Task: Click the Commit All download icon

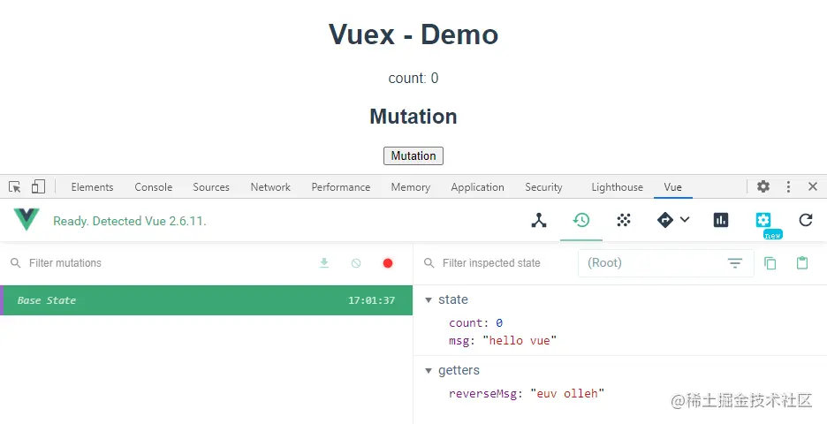Action: 324,263
